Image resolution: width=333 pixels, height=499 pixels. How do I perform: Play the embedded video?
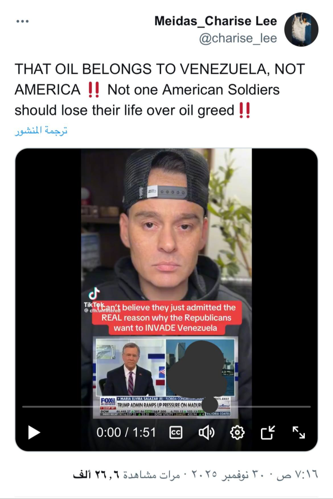pos(34,432)
